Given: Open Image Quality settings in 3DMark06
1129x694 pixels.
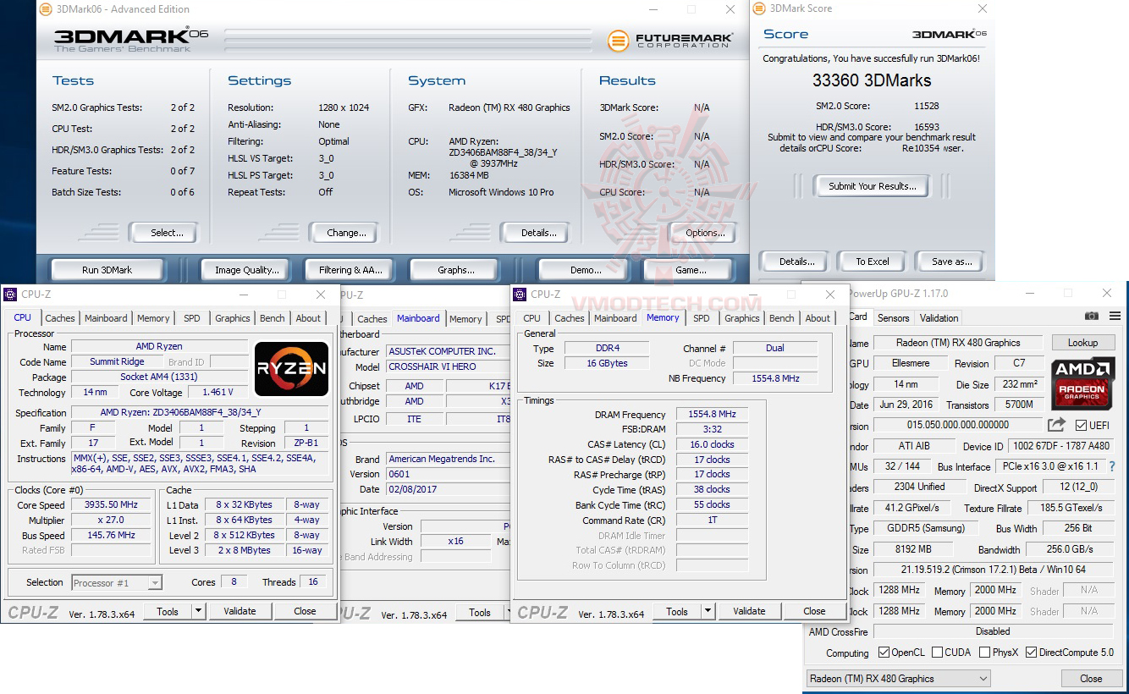Looking at the screenshot, I should [x=247, y=270].
